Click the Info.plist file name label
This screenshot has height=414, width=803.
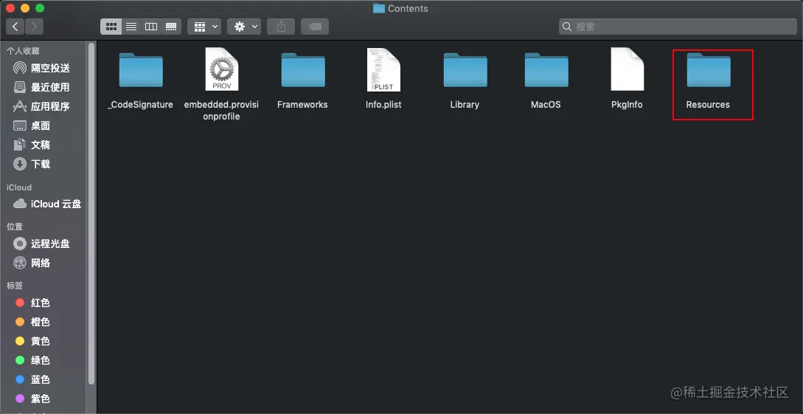click(383, 105)
